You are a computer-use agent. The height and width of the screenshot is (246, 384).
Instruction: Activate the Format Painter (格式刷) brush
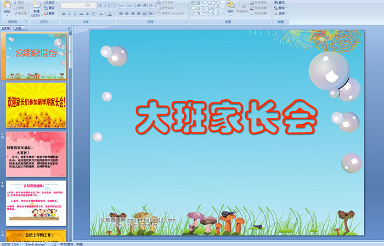point(16,13)
